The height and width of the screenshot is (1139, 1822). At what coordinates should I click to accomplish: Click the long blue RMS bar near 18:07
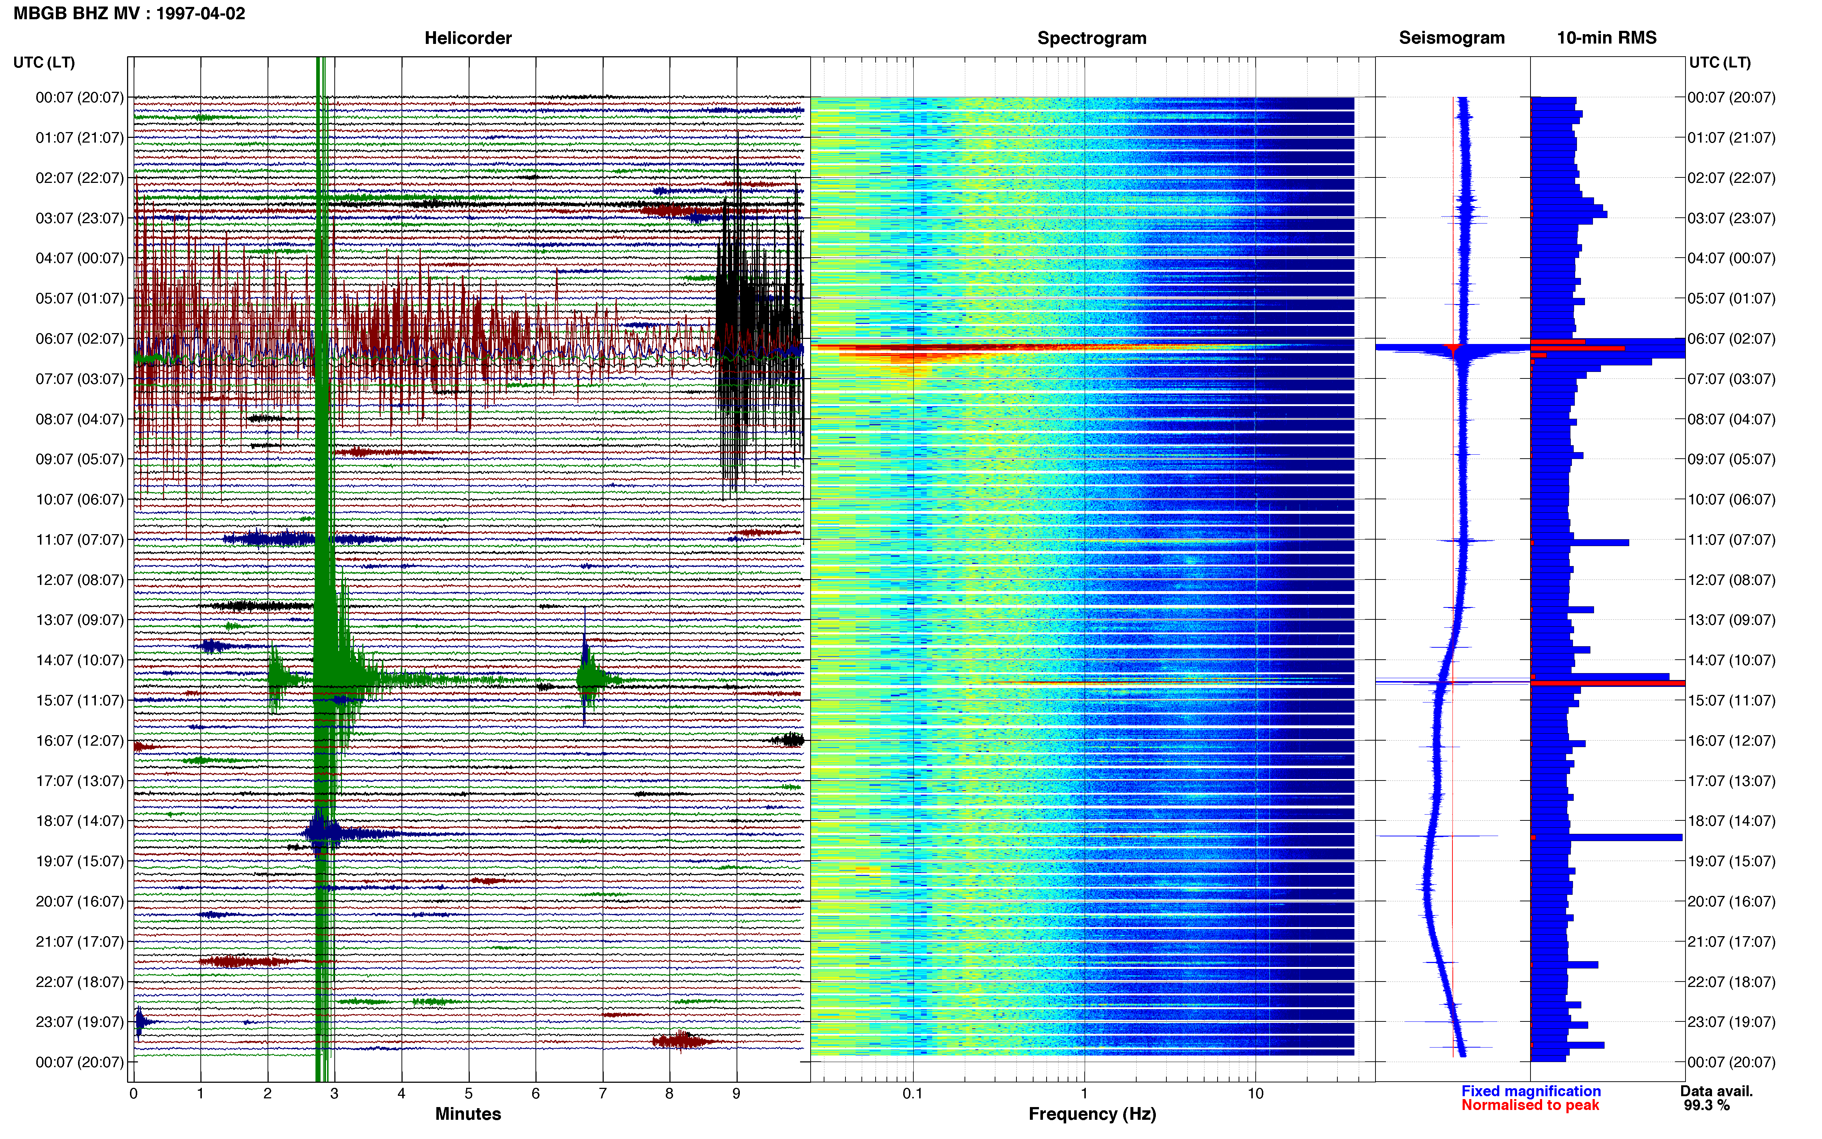1606,838
